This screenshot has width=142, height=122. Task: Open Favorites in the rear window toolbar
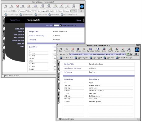[x=35, y=7]
